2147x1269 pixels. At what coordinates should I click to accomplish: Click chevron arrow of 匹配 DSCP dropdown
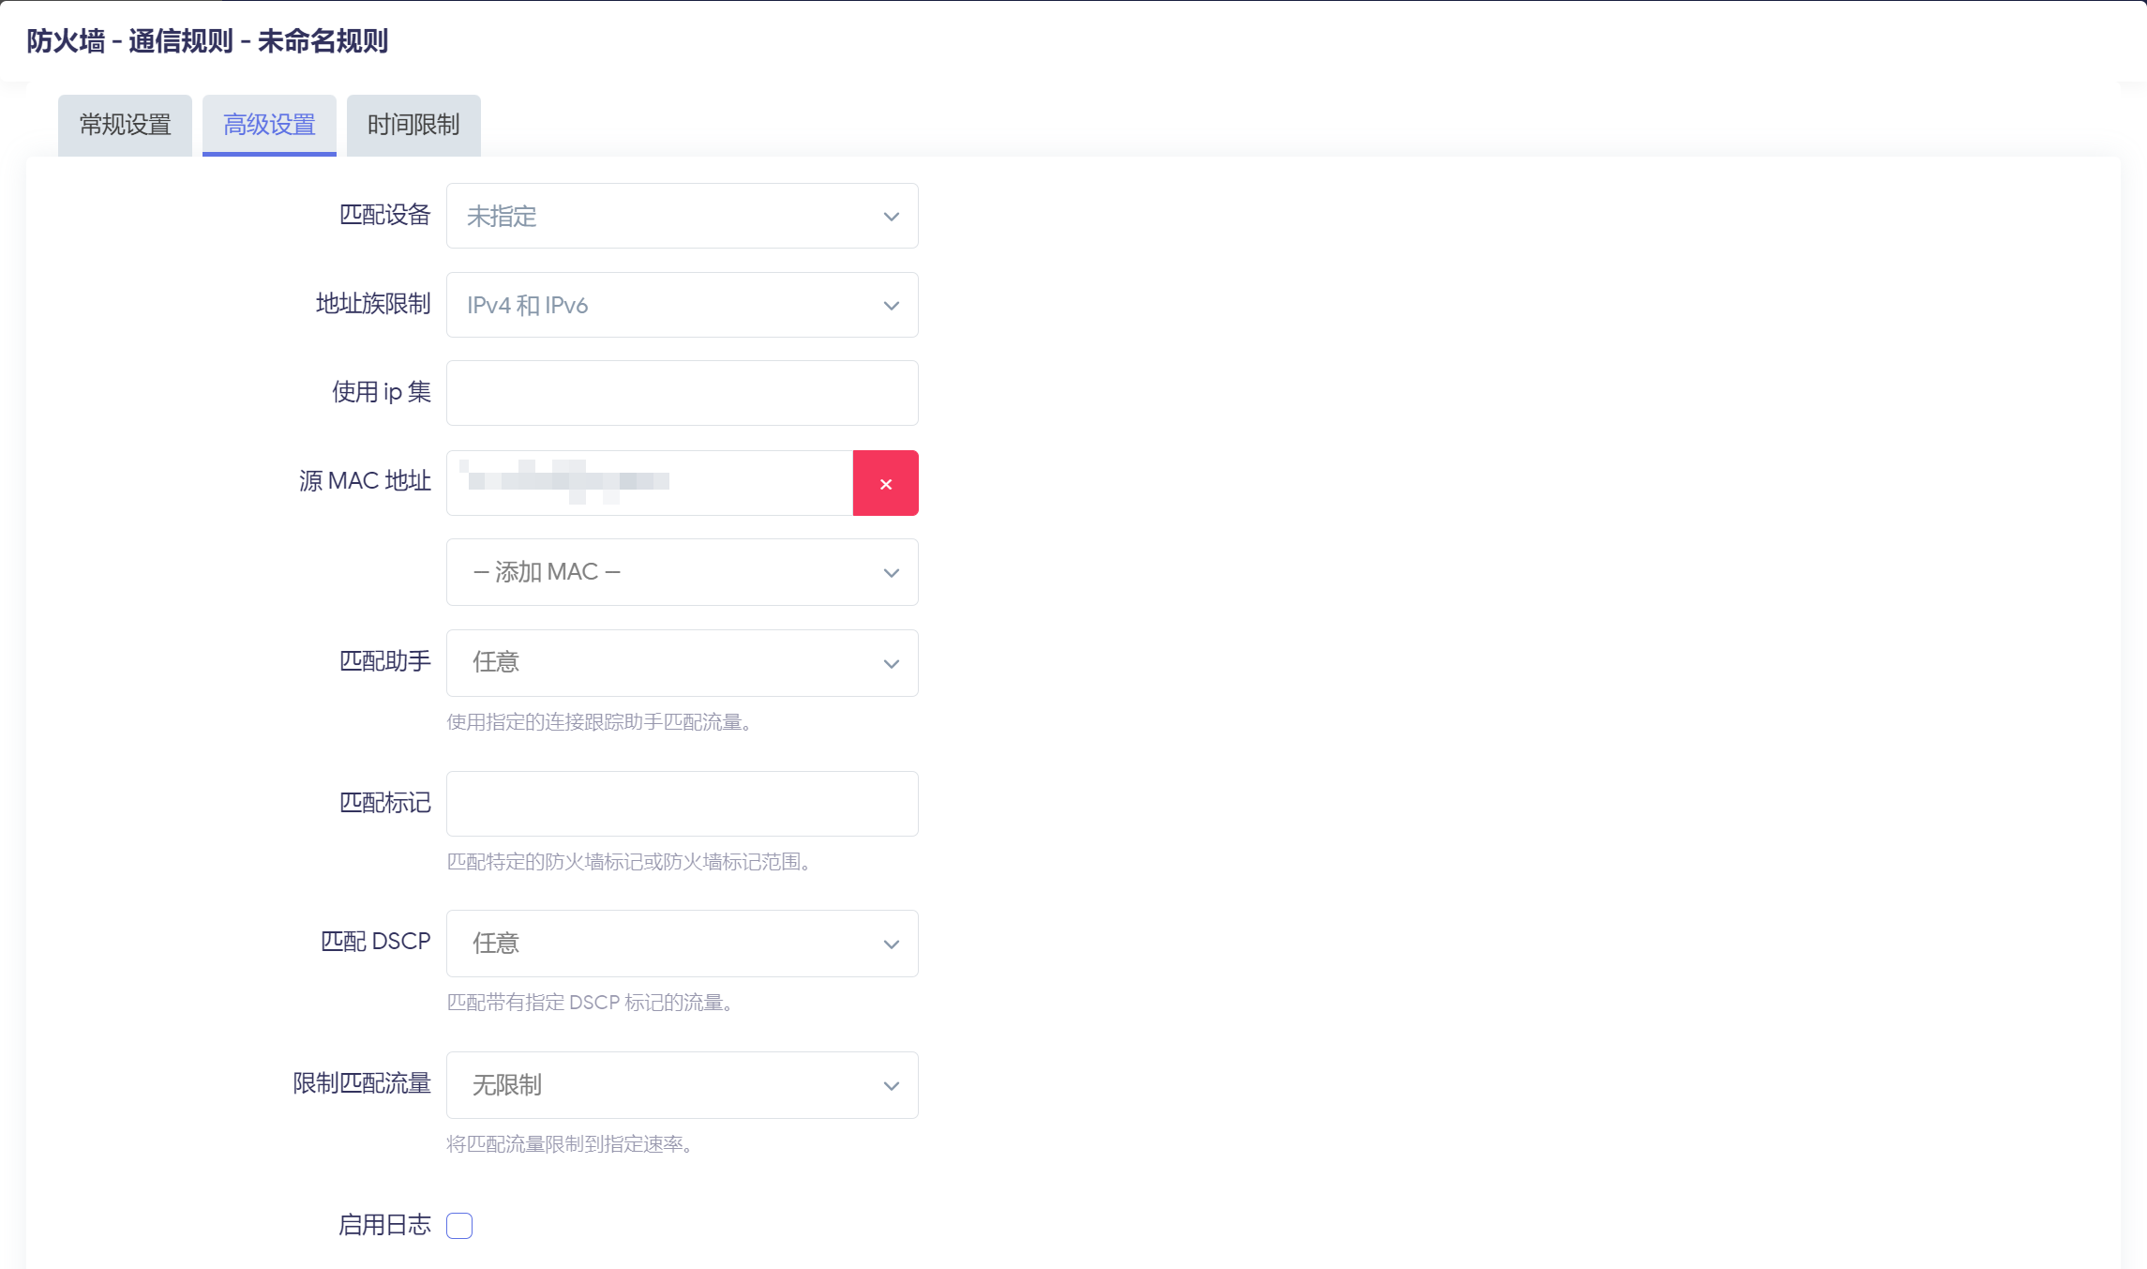891,944
